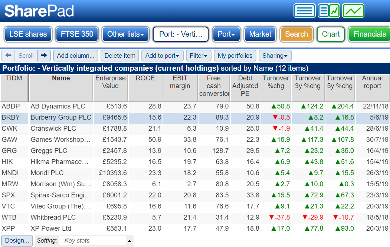
Task: Sort by Debt Adjusted PE header
Action: pos(245,88)
